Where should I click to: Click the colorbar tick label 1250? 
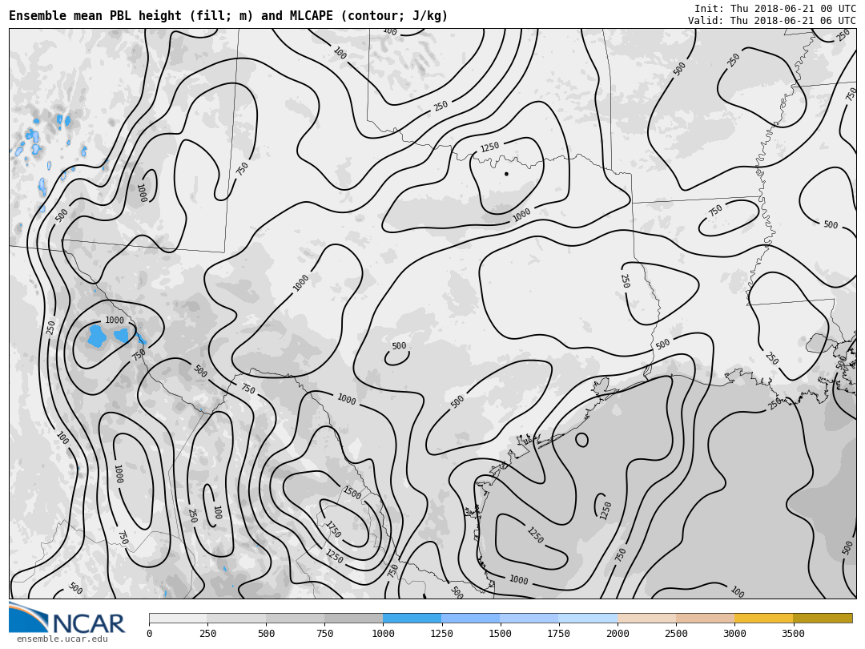(441, 634)
